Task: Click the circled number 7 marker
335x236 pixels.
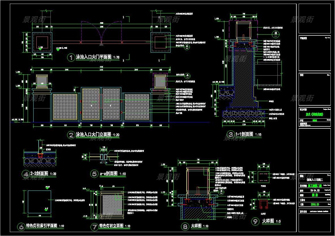Action: (x=94, y=226)
